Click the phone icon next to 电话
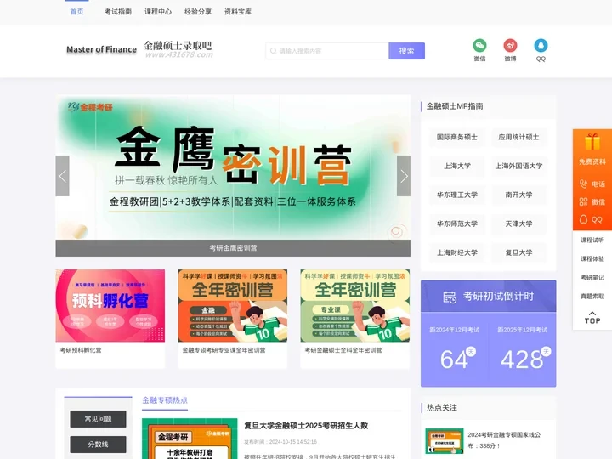 pyautogui.click(x=583, y=184)
